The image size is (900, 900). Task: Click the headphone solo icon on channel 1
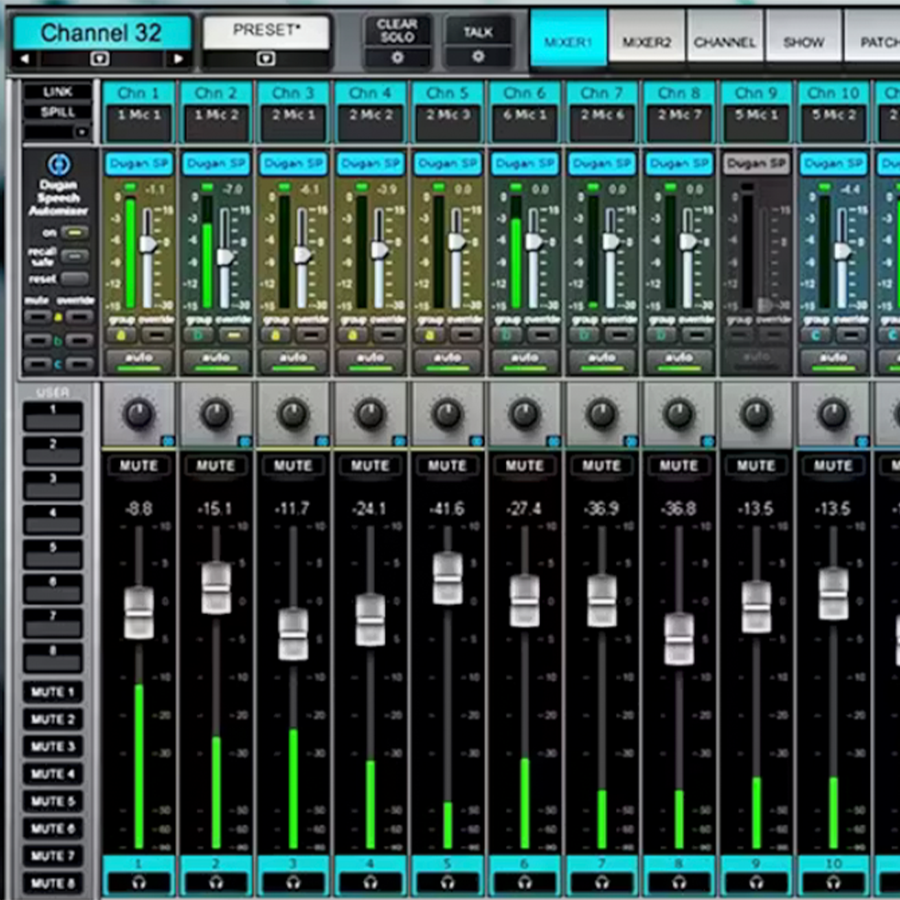138,882
